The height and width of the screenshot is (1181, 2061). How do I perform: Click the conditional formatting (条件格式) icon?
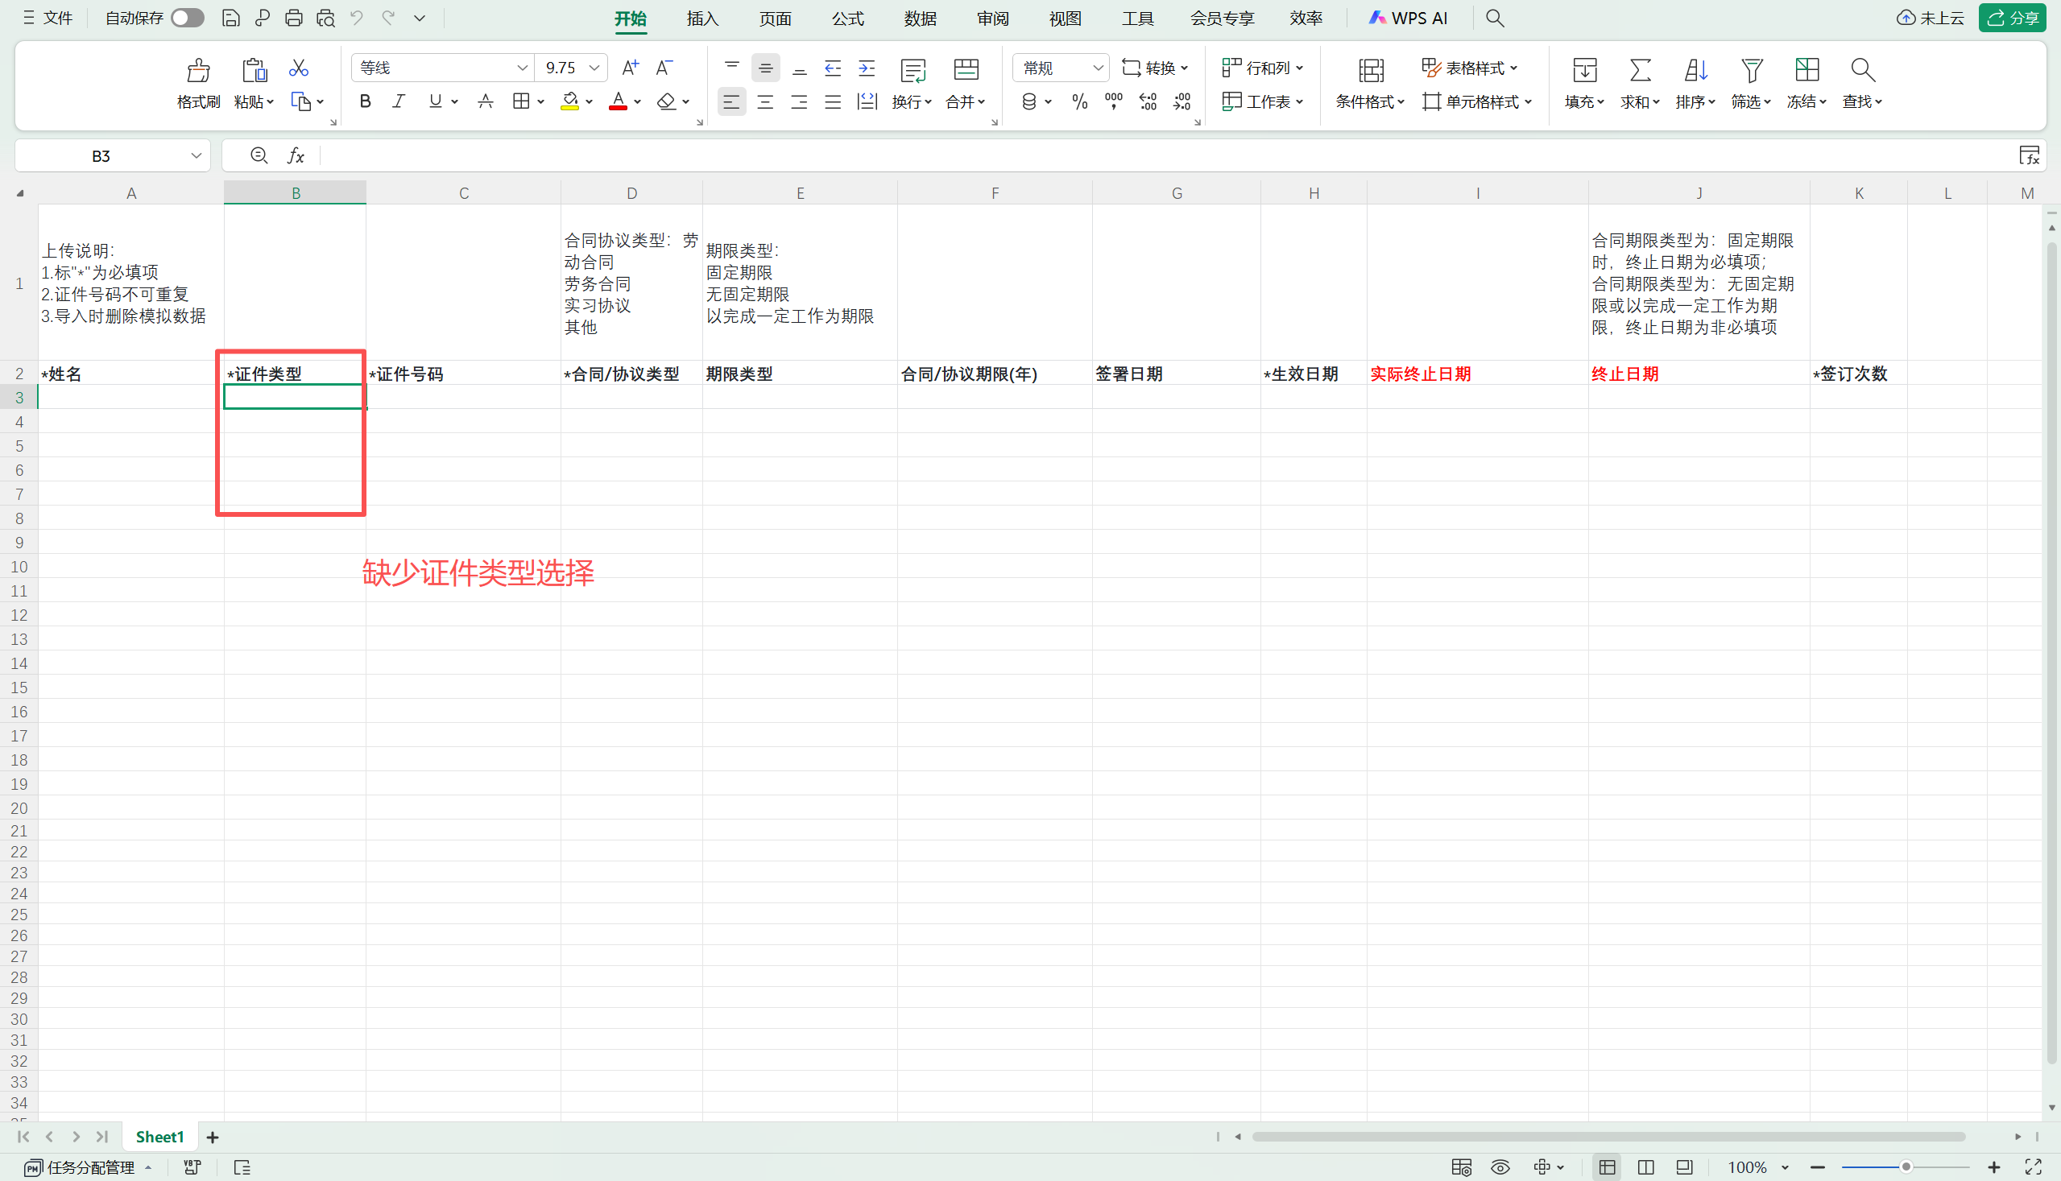coord(1371,71)
